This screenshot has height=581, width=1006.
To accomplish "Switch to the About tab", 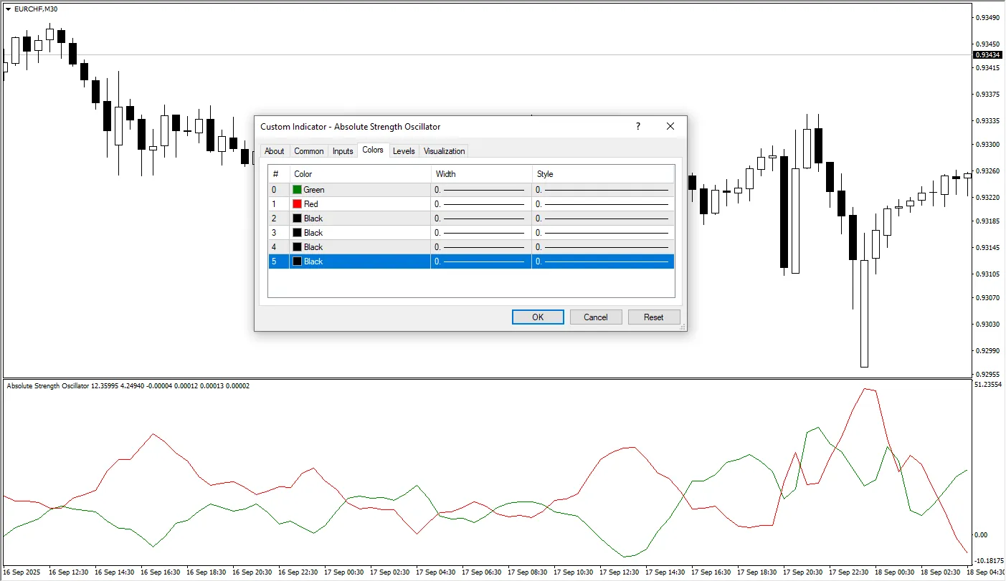I will pyautogui.click(x=275, y=150).
